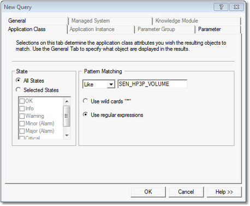Cancel the New Query dialog
Screen dimensions: 250x206
coord(186,192)
